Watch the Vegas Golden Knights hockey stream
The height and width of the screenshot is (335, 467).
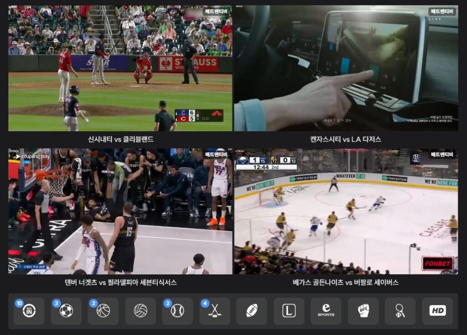pos(346,211)
